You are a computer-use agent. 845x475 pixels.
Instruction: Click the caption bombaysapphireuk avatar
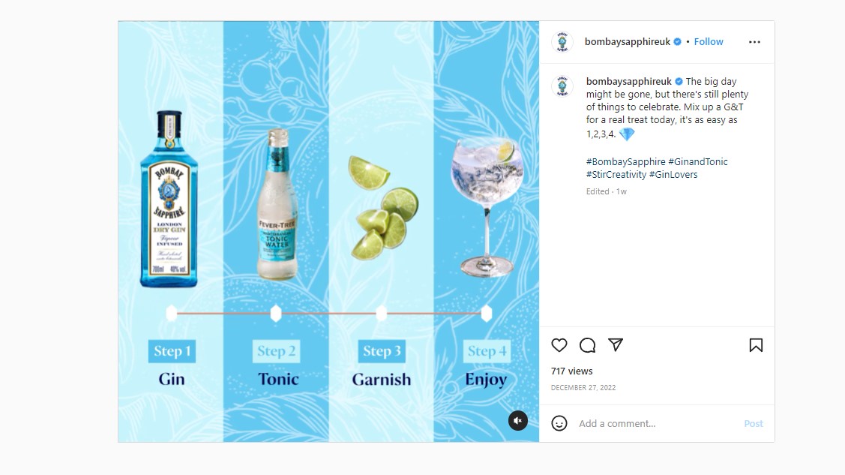(562, 86)
